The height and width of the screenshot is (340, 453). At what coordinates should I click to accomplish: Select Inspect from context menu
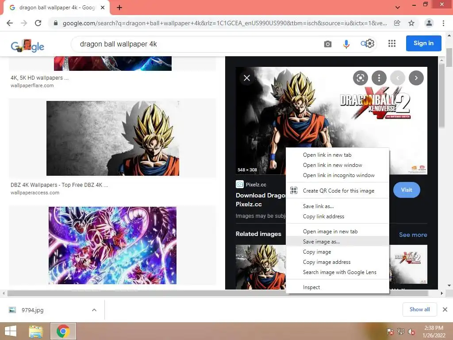338,287
